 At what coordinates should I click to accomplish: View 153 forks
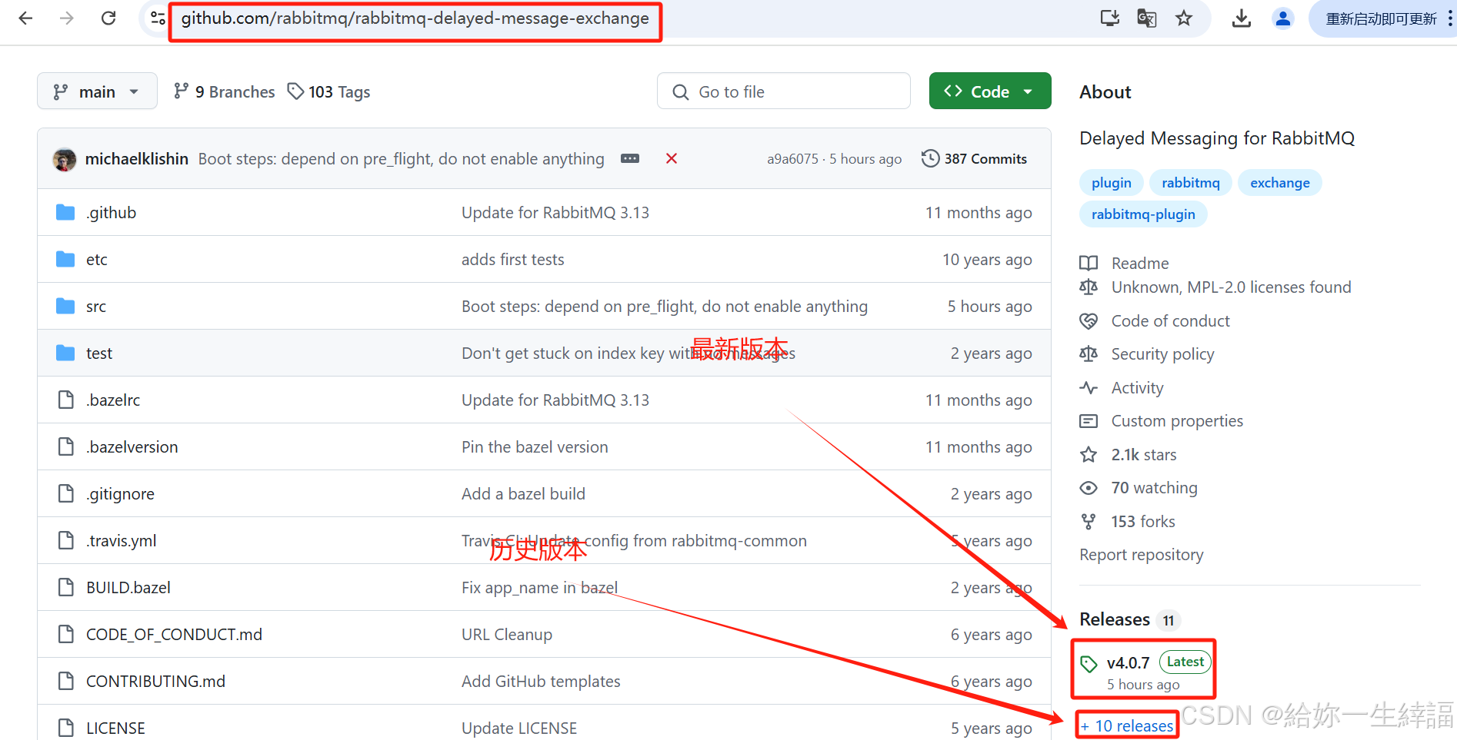pos(1128,522)
